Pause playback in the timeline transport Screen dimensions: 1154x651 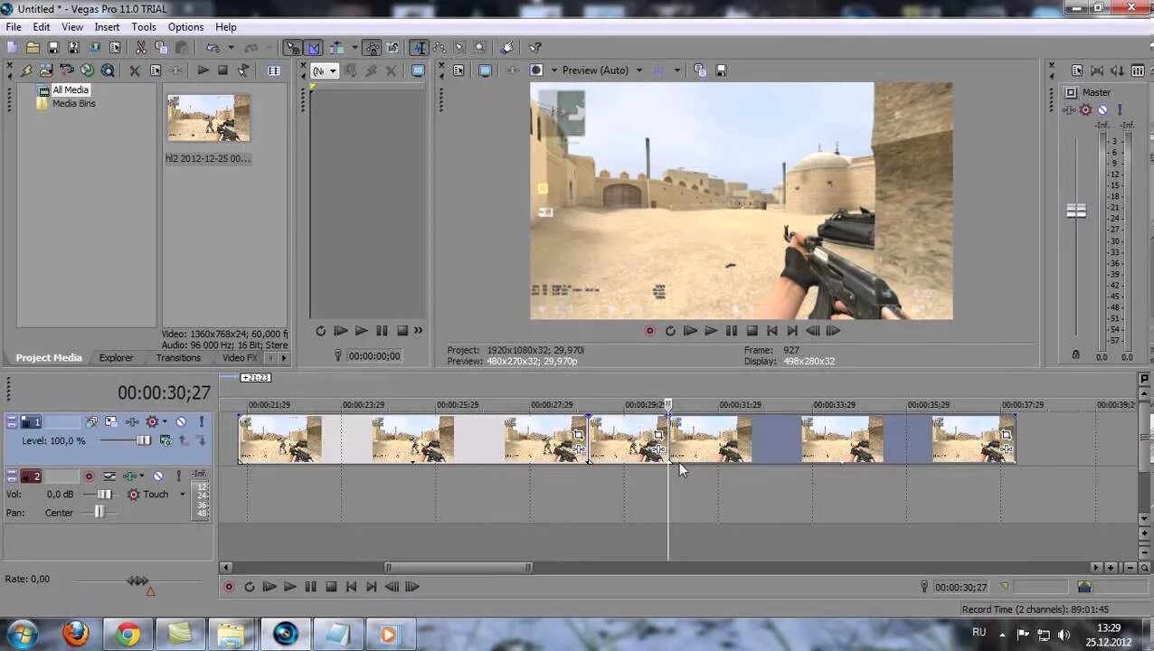[x=310, y=587]
